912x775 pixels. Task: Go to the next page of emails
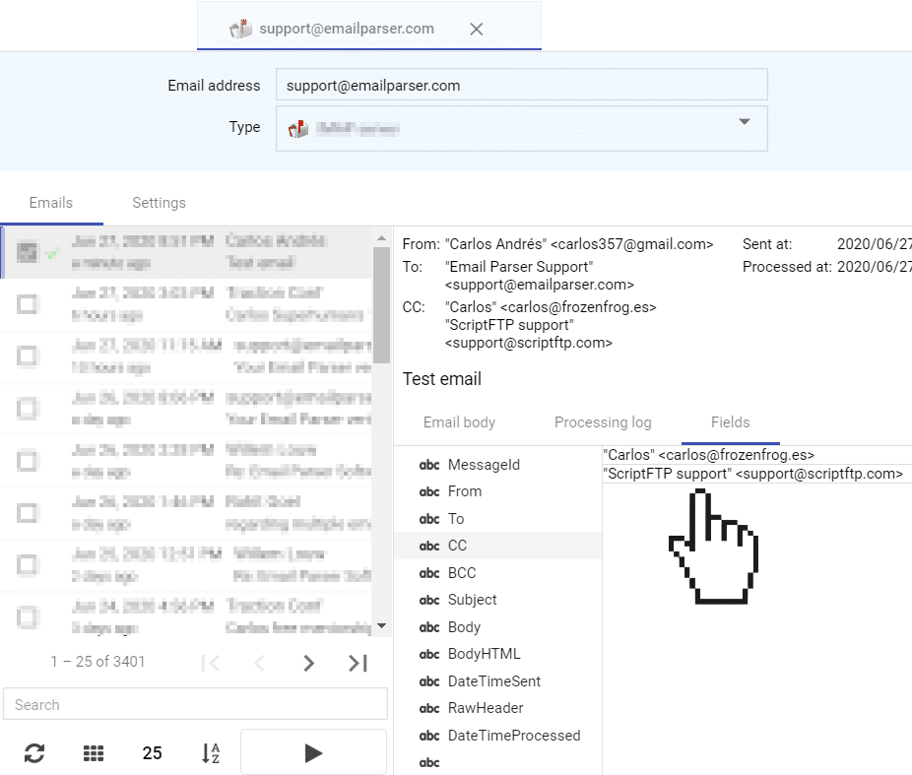tap(309, 663)
